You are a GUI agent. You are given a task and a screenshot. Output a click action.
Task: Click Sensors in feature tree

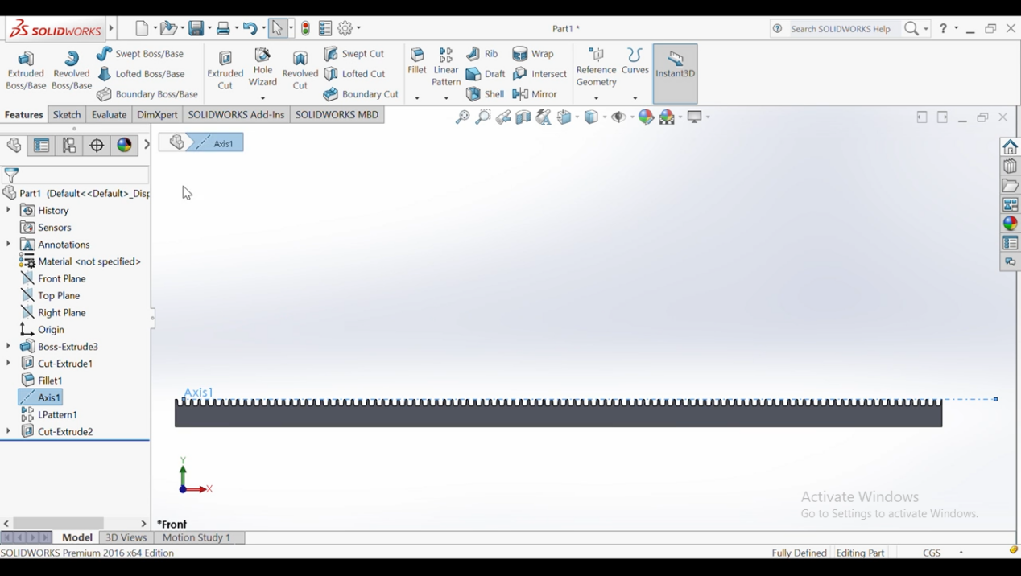46,228
